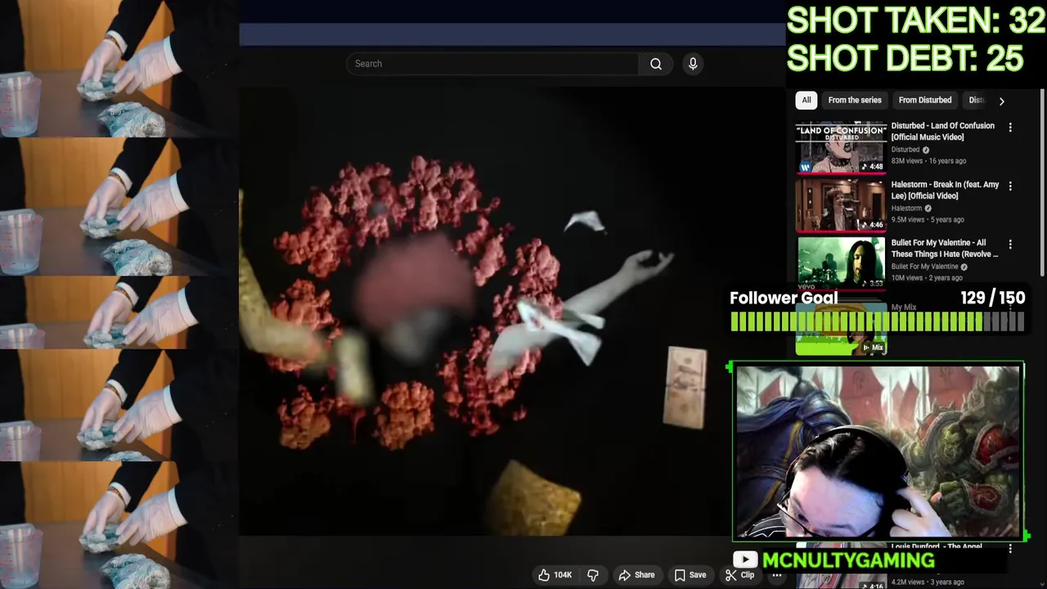Open the Bullet For My Valentine channel link
This screenshot has width=1047, height=589.
924,267
